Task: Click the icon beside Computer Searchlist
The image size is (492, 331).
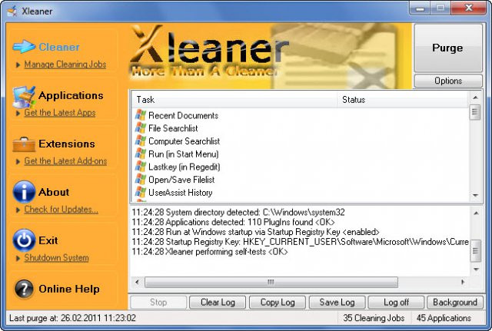Action: pos(140,141)
